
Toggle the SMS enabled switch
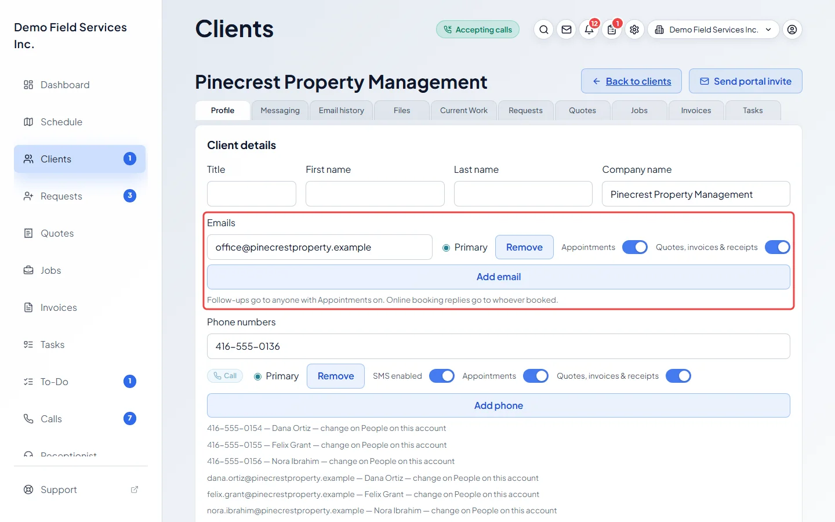[442, 376]
